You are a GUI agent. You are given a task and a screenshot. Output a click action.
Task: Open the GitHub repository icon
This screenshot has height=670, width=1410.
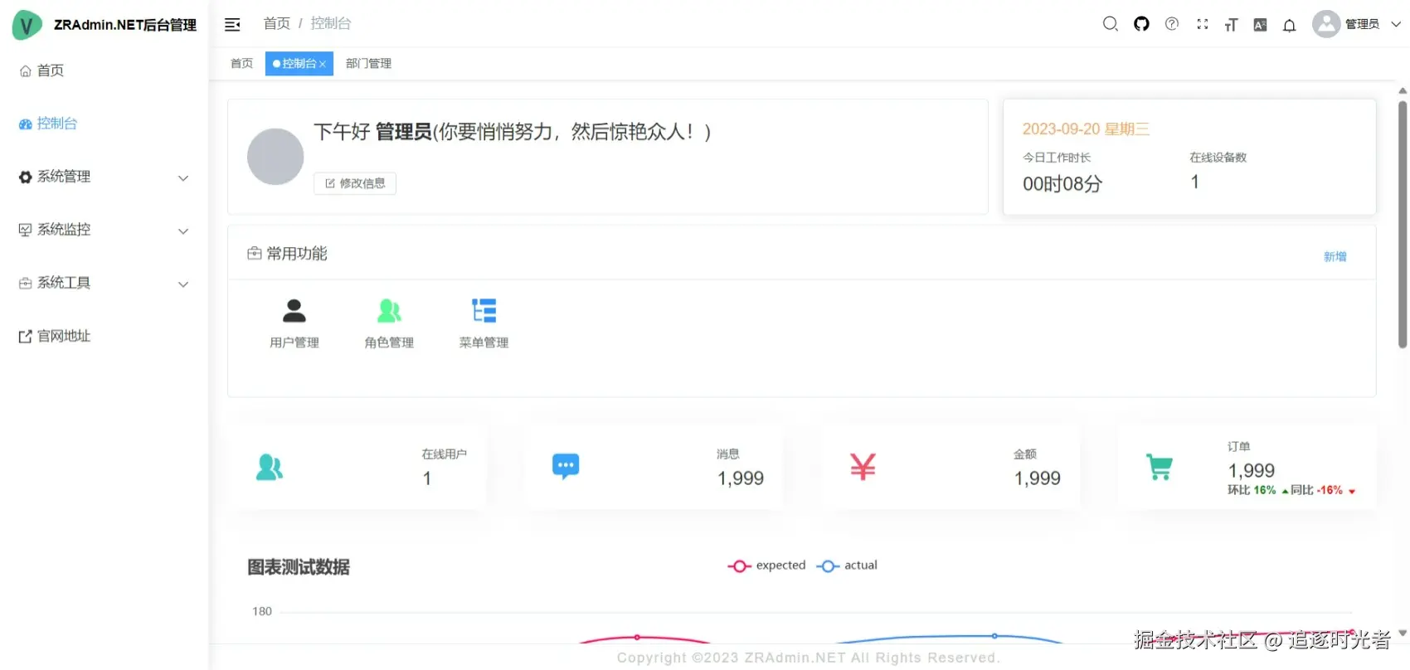click(1142, 24)
